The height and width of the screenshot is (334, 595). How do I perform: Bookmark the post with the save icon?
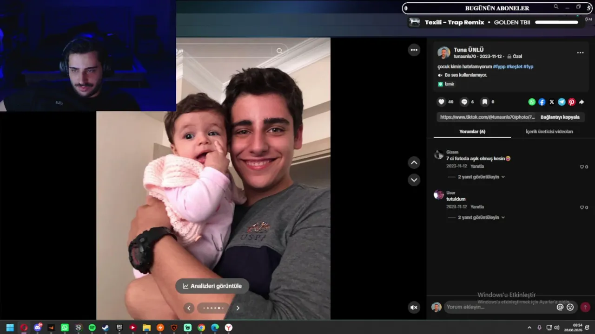point(484,102)
